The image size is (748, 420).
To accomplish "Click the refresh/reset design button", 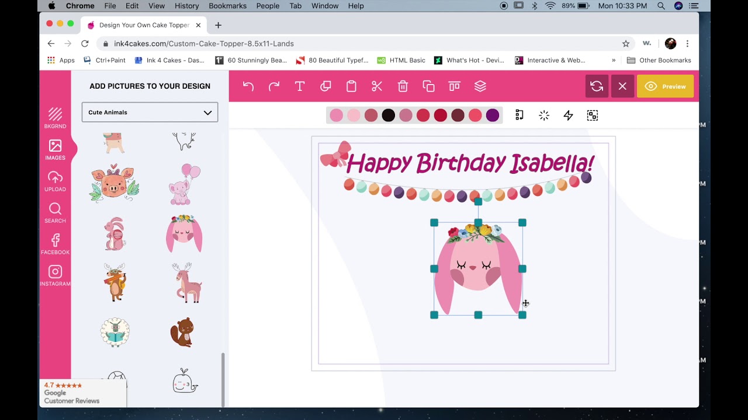I will pos(597,86).
